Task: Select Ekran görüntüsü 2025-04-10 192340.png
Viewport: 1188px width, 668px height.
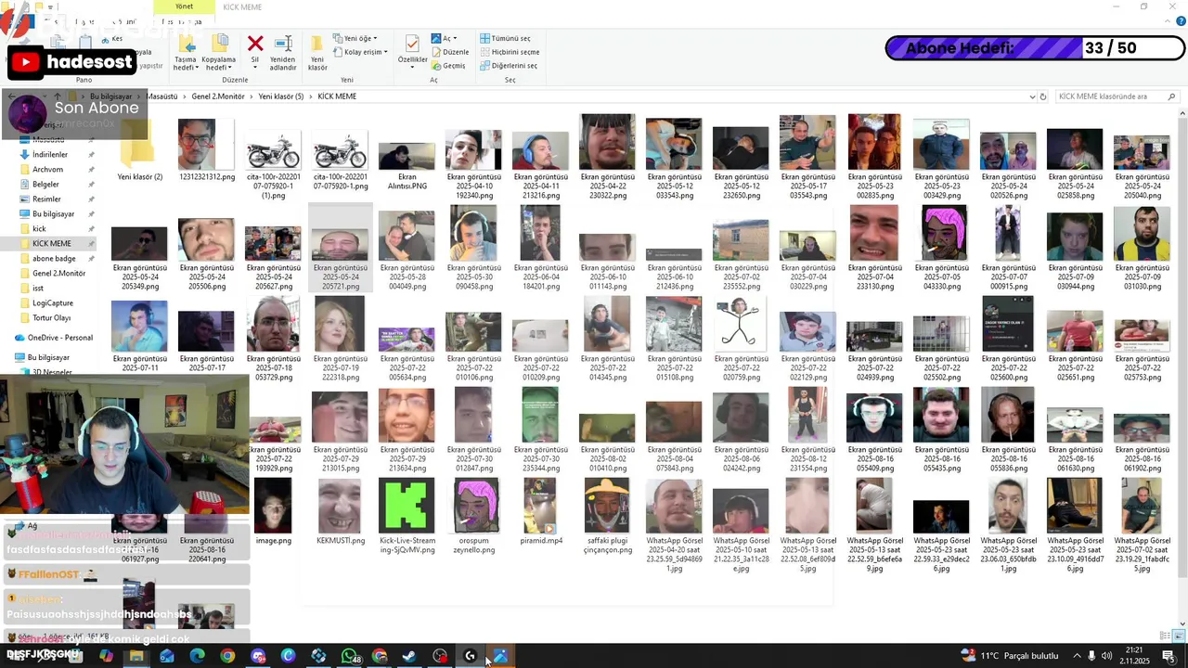Action: 473,165
